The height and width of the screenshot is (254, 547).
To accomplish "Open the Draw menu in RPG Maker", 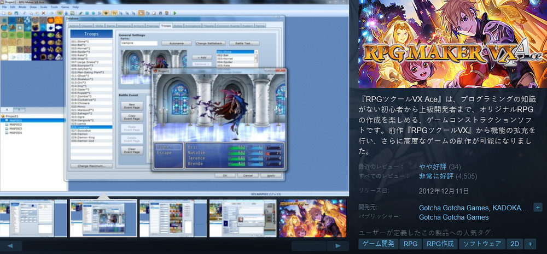I will point(33,7).
